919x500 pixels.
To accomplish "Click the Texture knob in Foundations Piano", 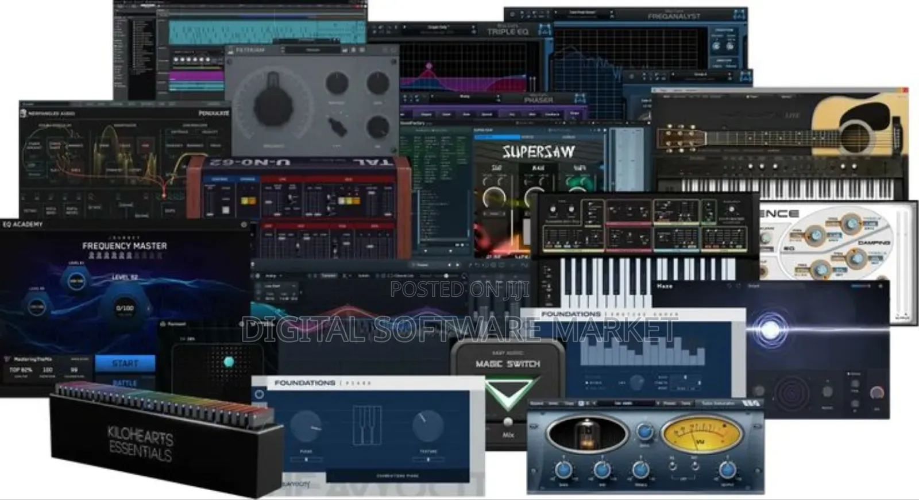I will 428,426.
